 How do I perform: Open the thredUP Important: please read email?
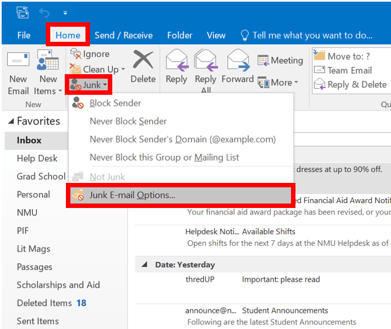(x=263, y=288)
